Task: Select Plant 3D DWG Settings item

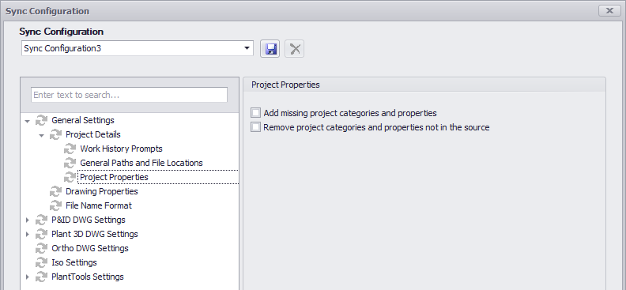Action: coord(95,234)
